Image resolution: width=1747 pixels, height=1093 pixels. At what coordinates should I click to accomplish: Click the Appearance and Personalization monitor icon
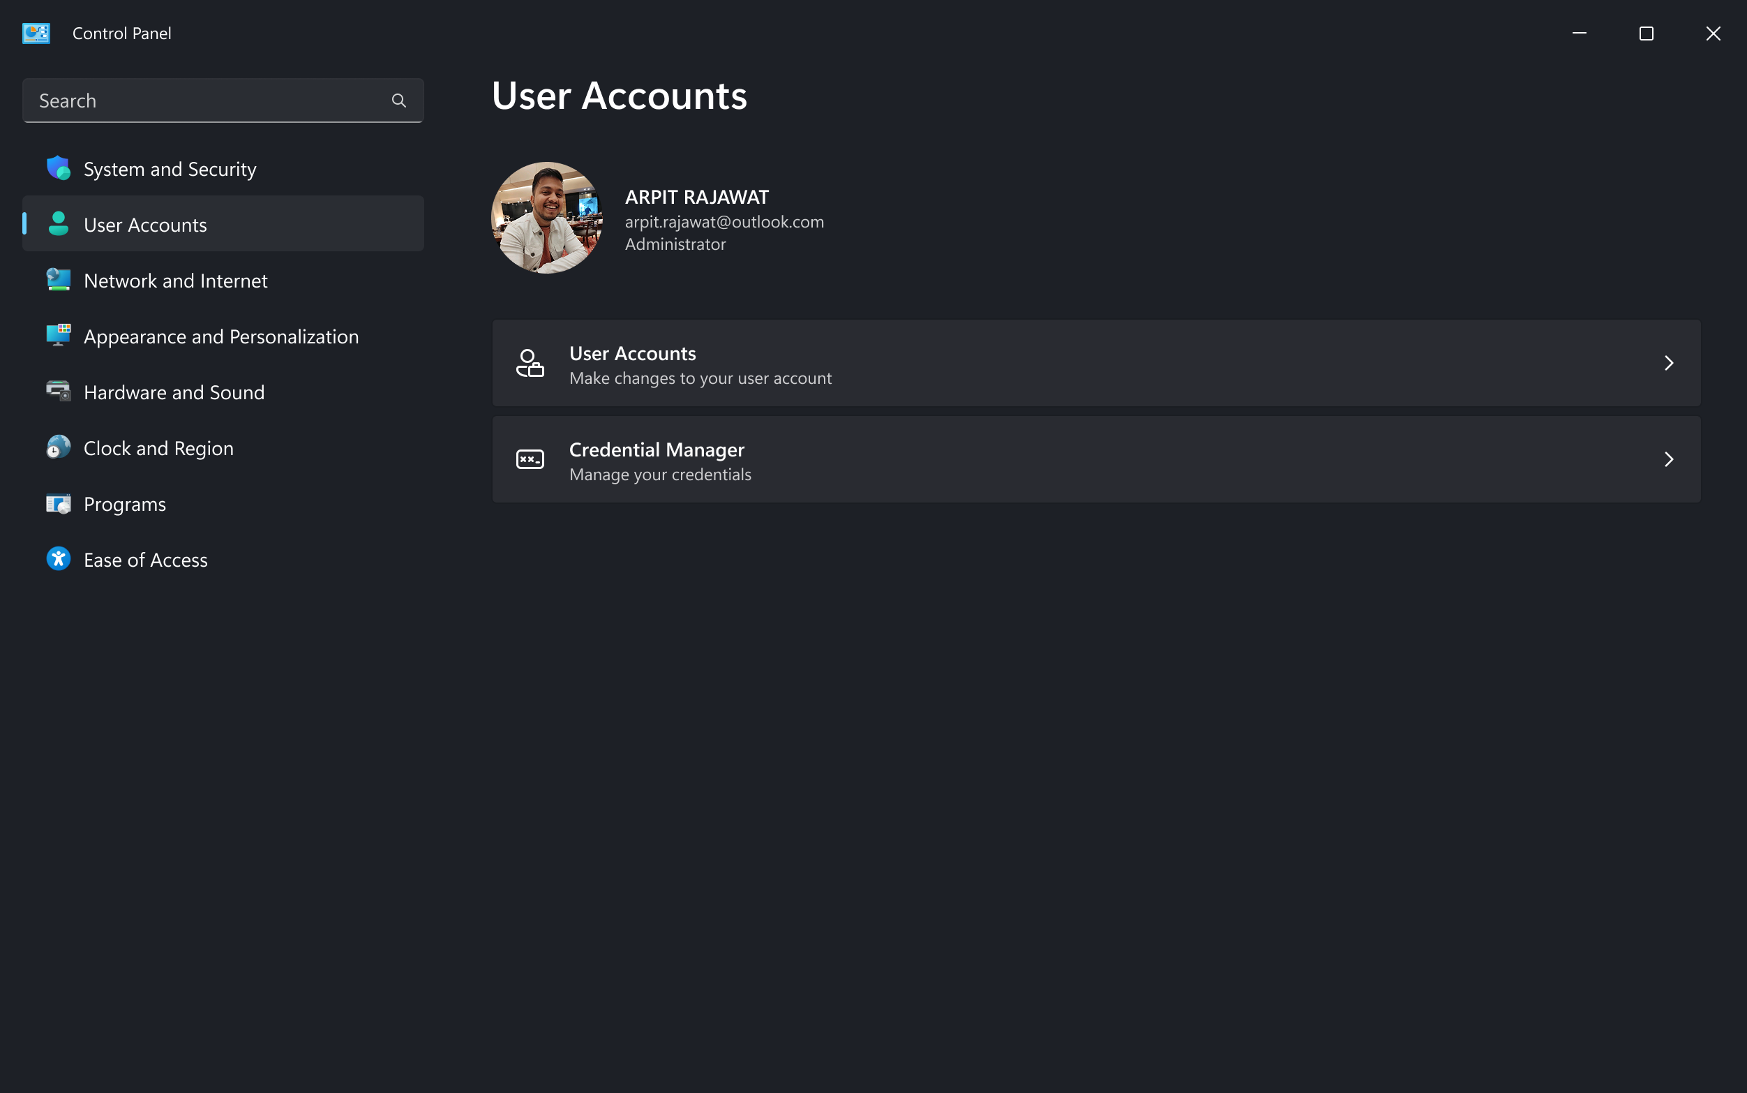(x=58, y=336)
